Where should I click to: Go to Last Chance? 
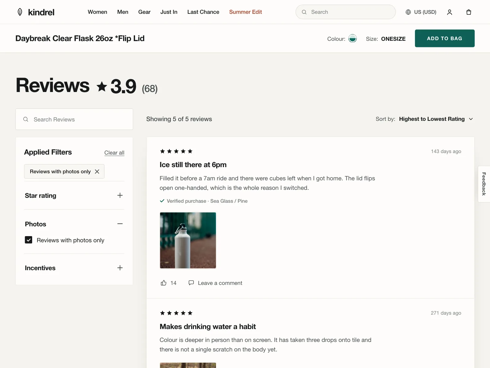coord(203,12)
